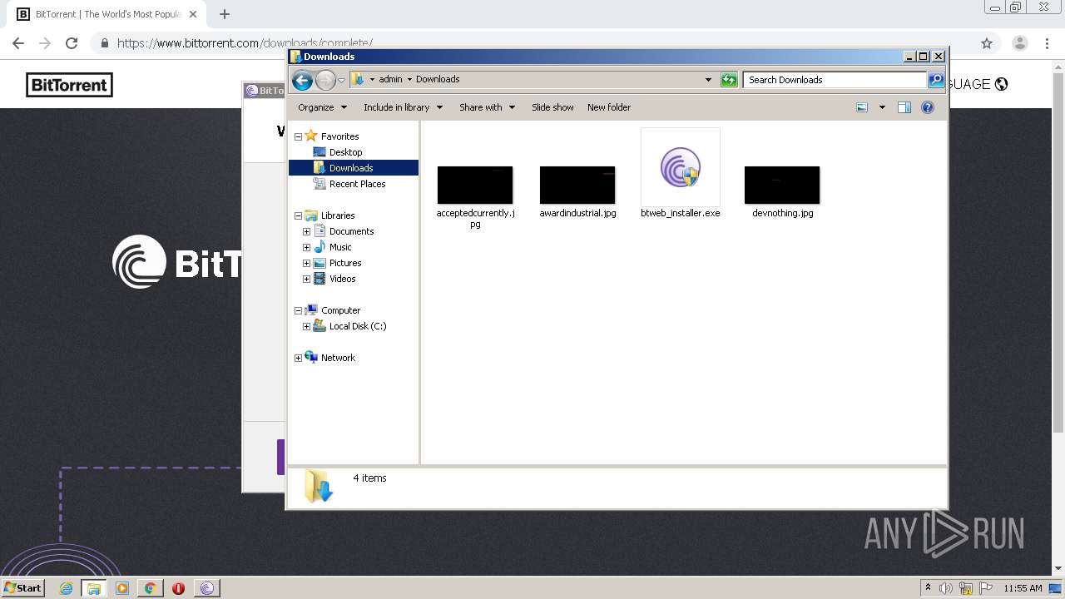Select the Music library
This screenshot has height=599, width=1065.
tap(340, 247)
